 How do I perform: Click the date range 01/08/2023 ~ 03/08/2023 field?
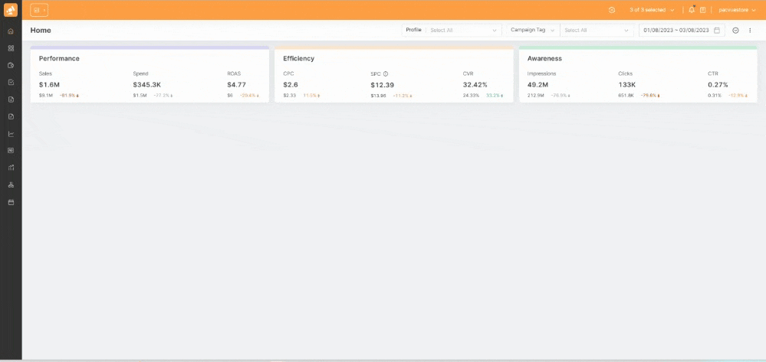pyautogui.click(x=682, y=31)
